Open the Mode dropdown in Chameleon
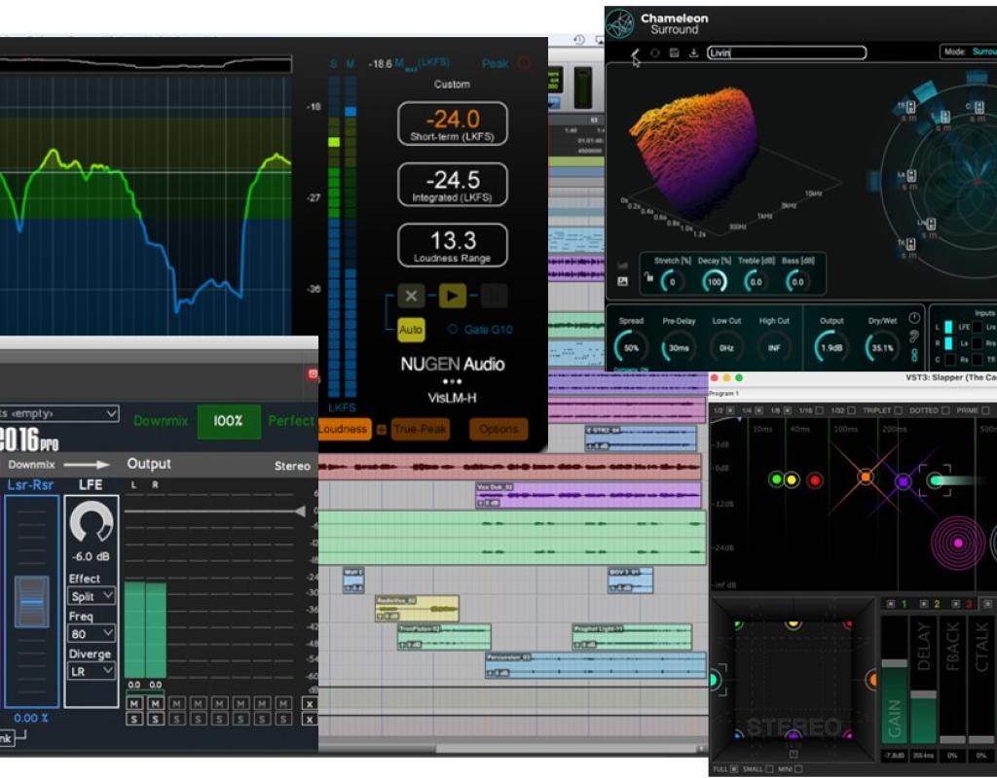 (969, 53)
